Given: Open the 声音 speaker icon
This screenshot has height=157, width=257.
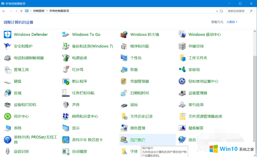Looking at the screenshot, I should tap(66, 105).
